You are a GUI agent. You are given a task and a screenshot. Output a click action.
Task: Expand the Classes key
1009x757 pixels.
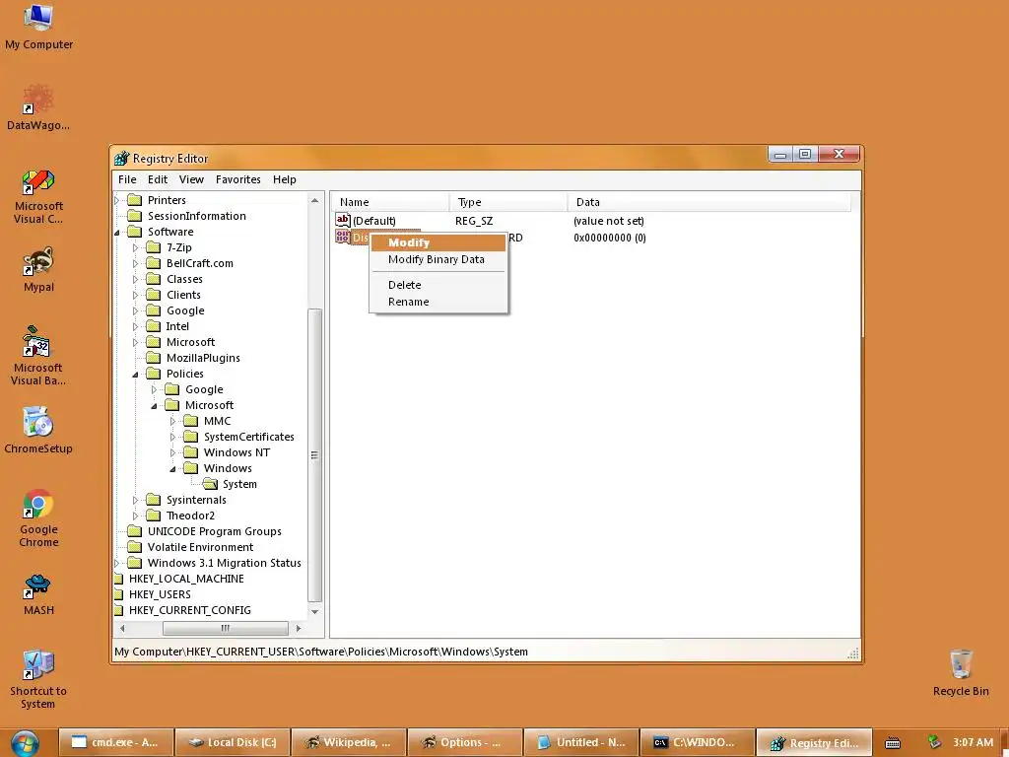tap(135, 279)
